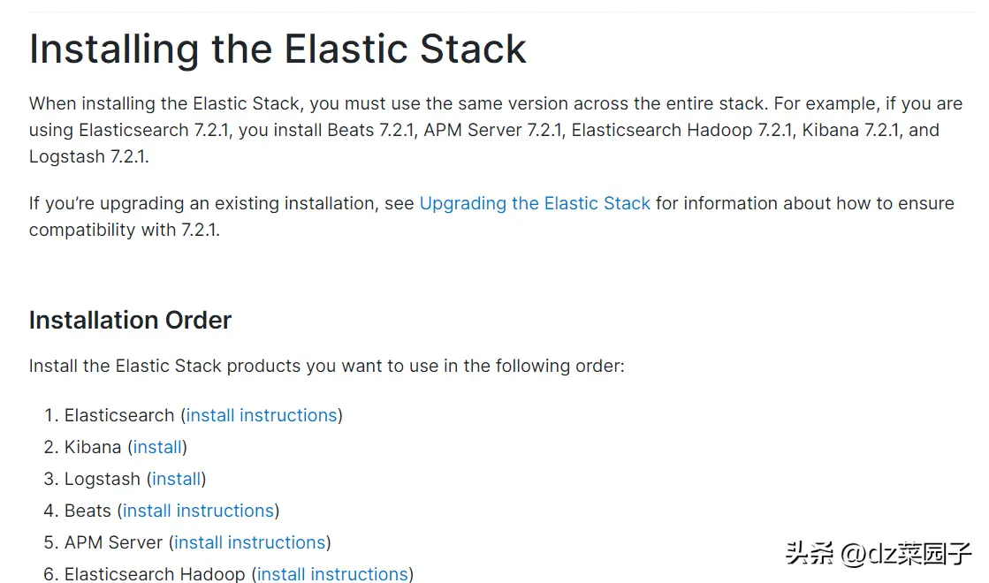Open APM Server install instructions link
Image resolution: width=989 pixels, height=583 pixels.
[x=250, y=542]
